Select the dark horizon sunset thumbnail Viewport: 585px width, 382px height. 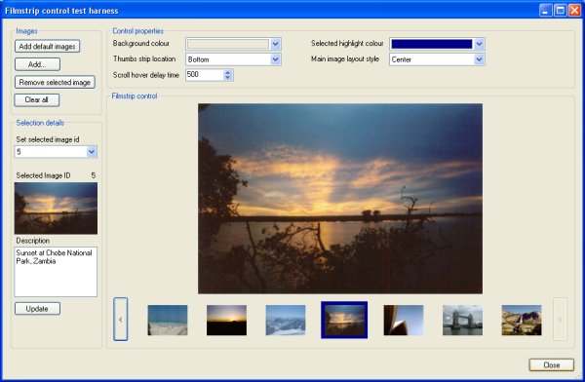pyautogui.click(x=226, y=320)
